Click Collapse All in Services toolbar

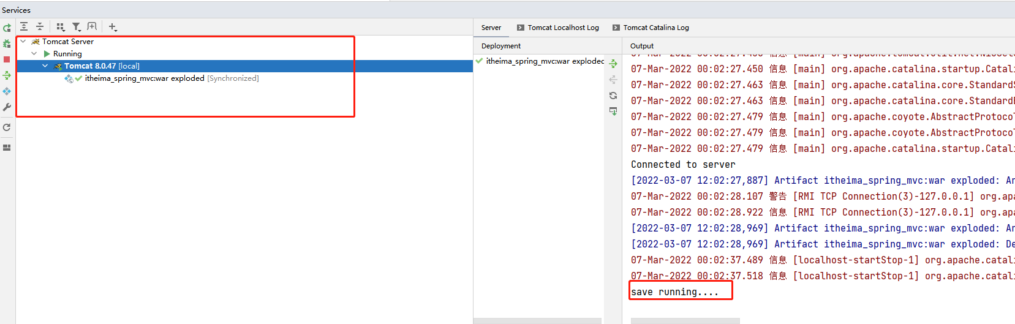pos(40,26)
